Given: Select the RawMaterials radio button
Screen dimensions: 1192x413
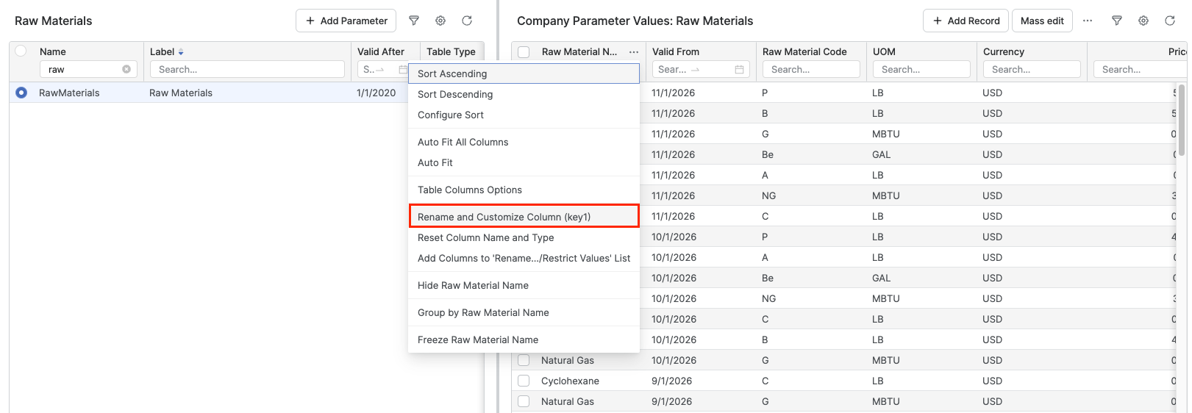Looking at the screenshot, I should pyautogui.click(x=21, y=93).
